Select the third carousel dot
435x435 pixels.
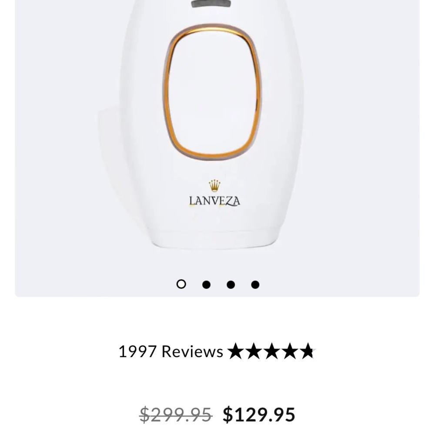(230, 284)
